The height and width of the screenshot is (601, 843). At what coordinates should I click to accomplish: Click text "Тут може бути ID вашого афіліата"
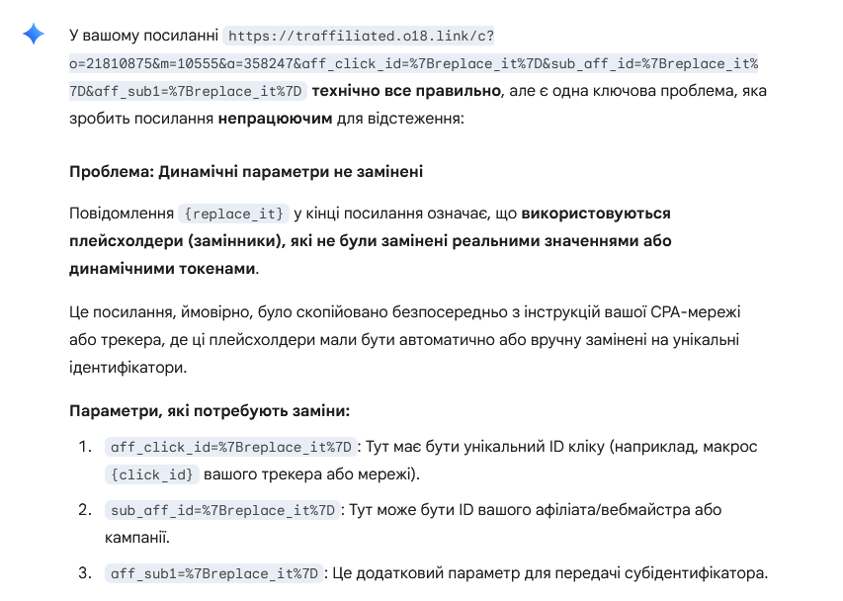[494, 510]
